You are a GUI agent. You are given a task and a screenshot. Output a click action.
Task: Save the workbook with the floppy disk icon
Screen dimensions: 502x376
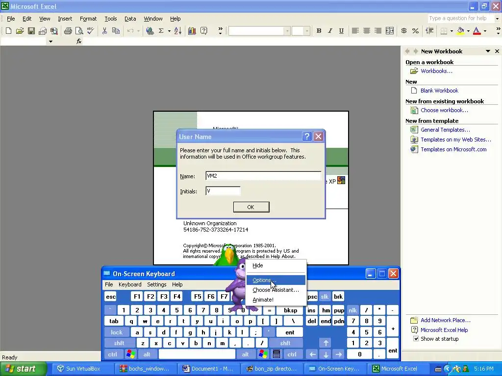(31, 31)
